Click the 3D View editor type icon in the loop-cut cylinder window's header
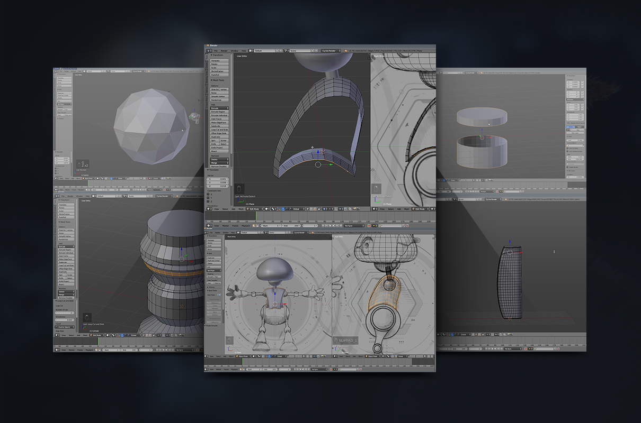 click(57, 335)
